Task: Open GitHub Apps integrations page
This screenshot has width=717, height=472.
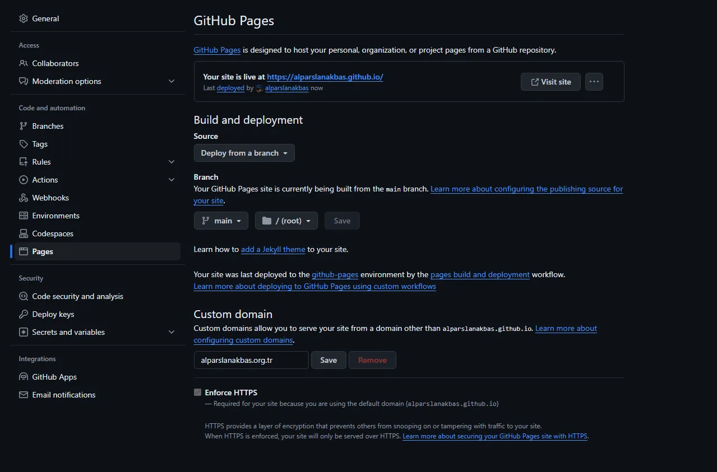Action: 98,377
